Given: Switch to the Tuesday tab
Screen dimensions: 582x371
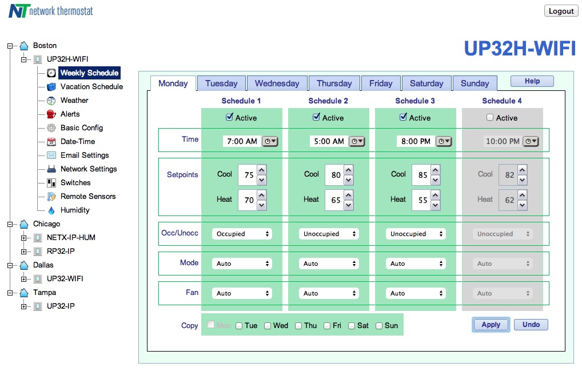Looking at the screenshot, I should (222, 83).
